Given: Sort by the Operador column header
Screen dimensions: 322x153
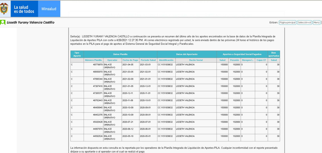Looking at the screenshot, I should 112,60.
